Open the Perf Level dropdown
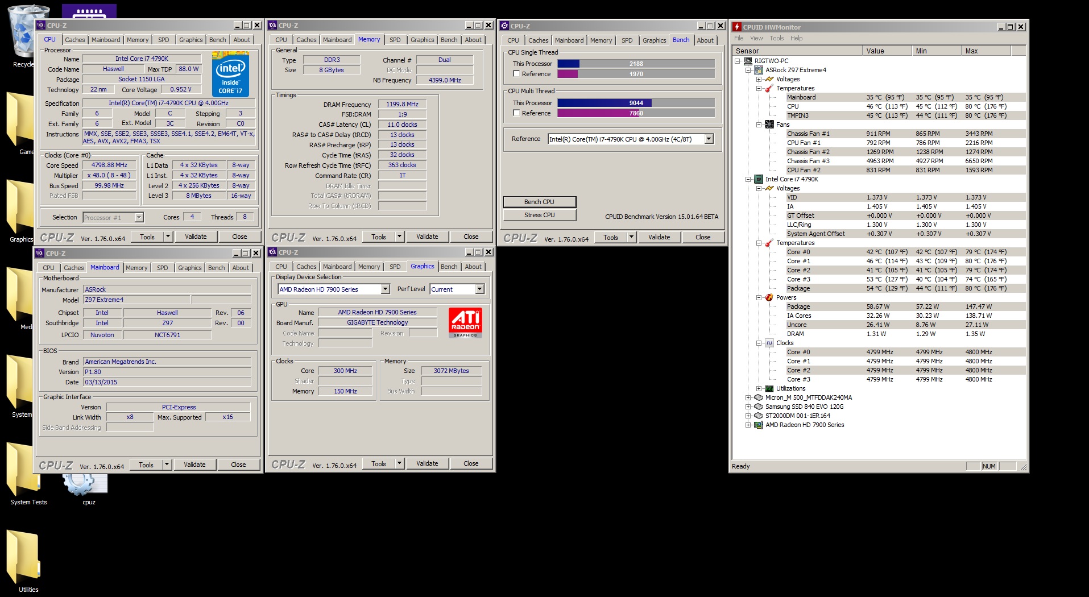The width and height of the screenshot is (1089, 597). (479, 289)
